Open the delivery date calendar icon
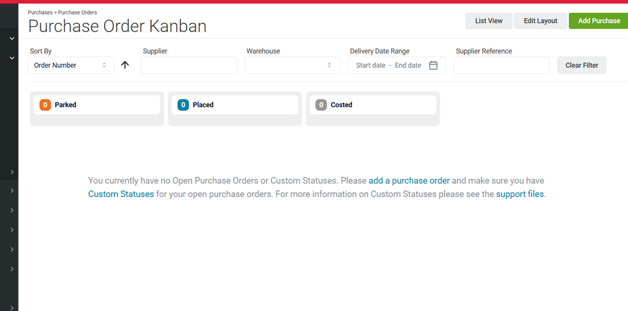 click(x=433, y=65)
